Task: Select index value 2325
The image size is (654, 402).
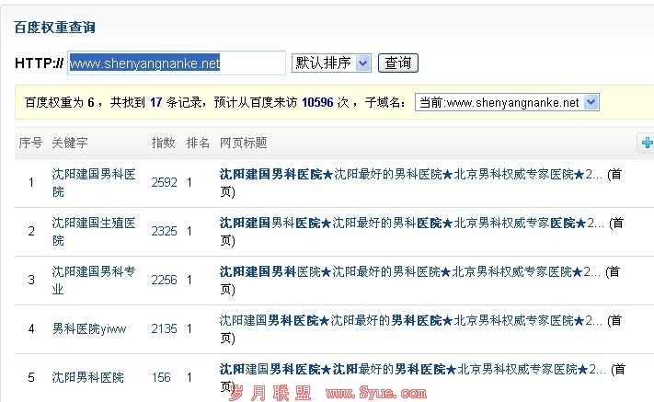Action: [165, 232]
